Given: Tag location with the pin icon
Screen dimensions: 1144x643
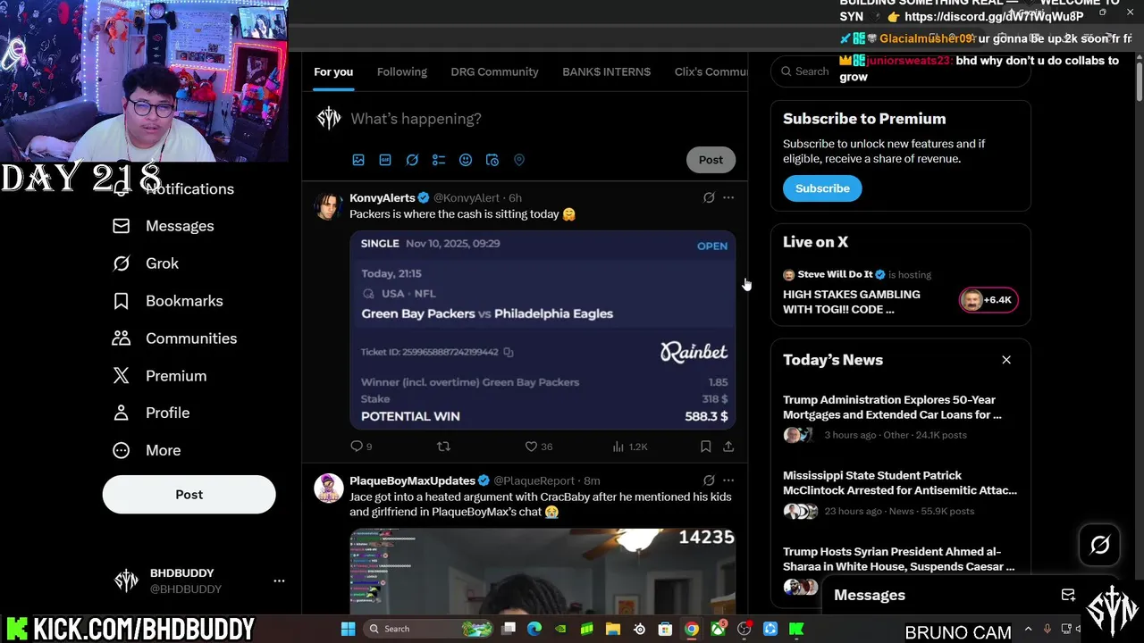Looking at the screenshot, I should coord(519,160).
